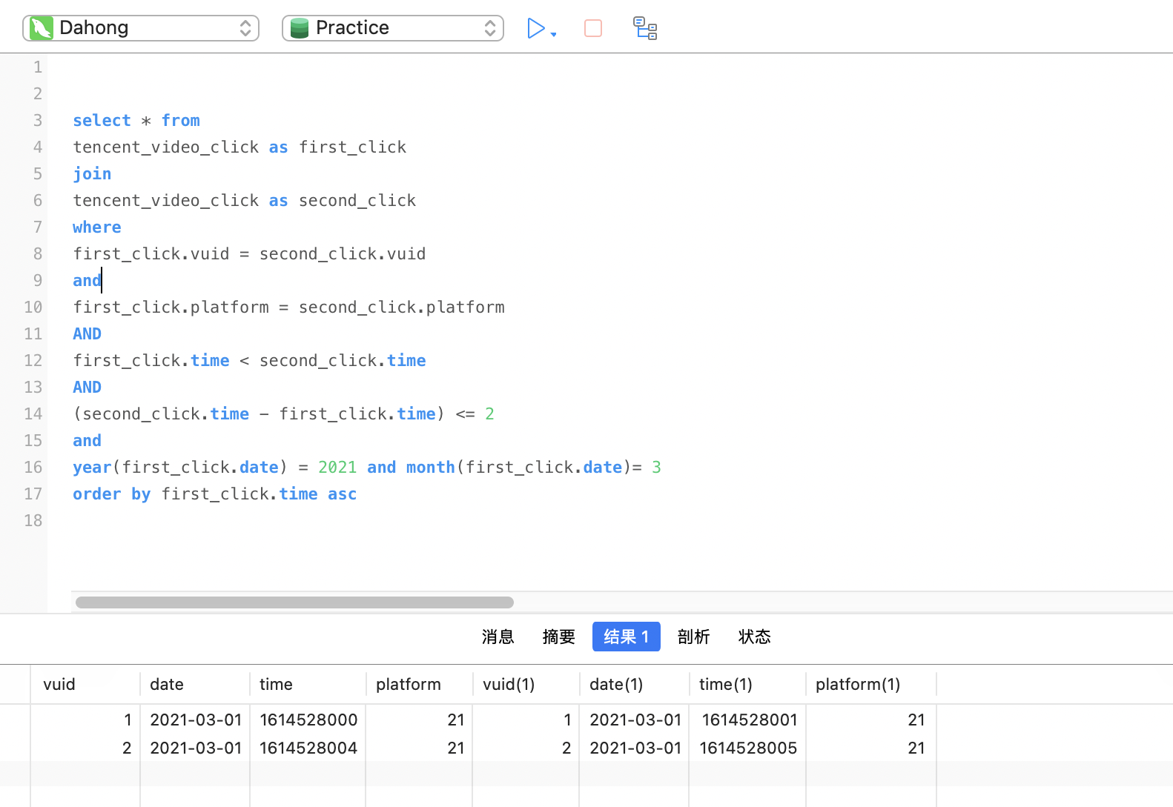Click the explain query plan icon
This screenshot has height=807, width=1173.
click(645, 28)
